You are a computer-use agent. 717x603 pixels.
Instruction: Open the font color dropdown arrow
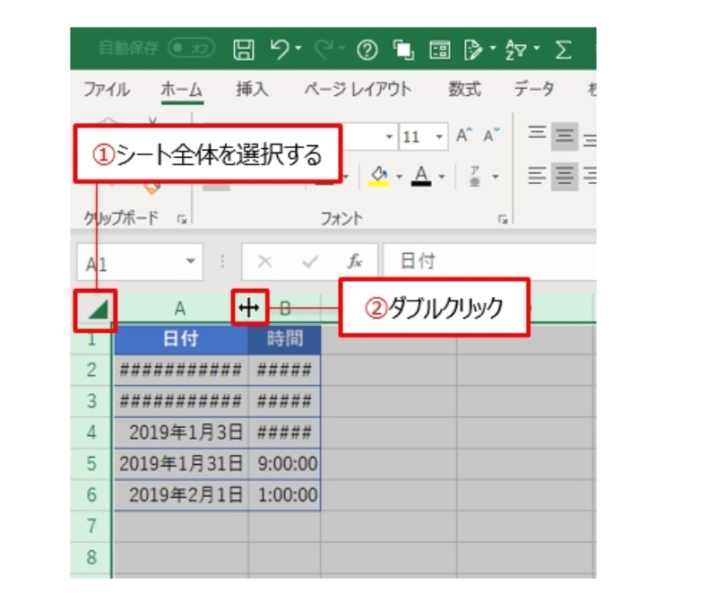pos(440,176)
